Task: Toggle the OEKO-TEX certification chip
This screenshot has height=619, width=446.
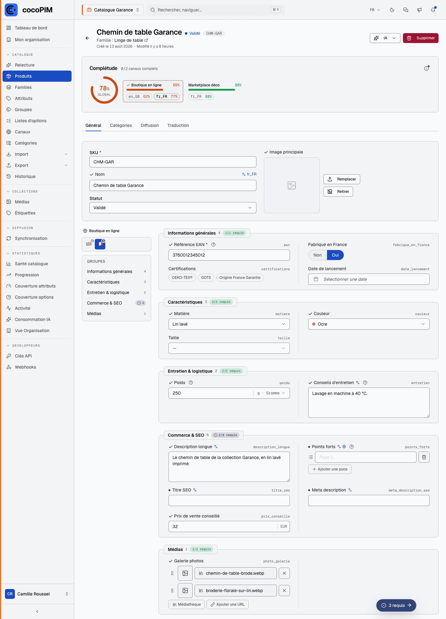Action: [x=182, y=278]
